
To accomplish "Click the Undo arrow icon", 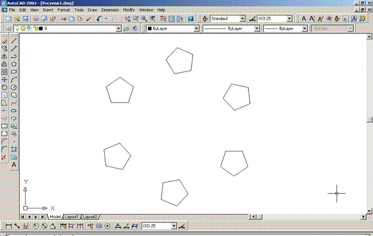I will pos(99,18).
